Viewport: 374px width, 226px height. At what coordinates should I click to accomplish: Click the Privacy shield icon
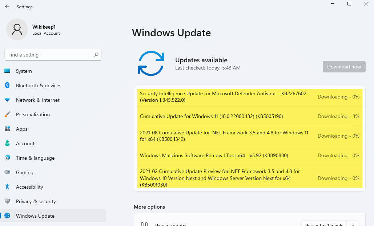pyautogui.click(x=7, y=201)
